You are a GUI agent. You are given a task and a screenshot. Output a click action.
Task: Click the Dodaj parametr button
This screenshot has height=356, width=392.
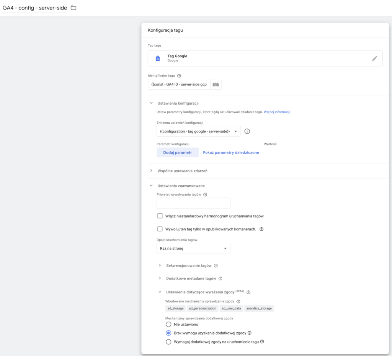point(178,152)
